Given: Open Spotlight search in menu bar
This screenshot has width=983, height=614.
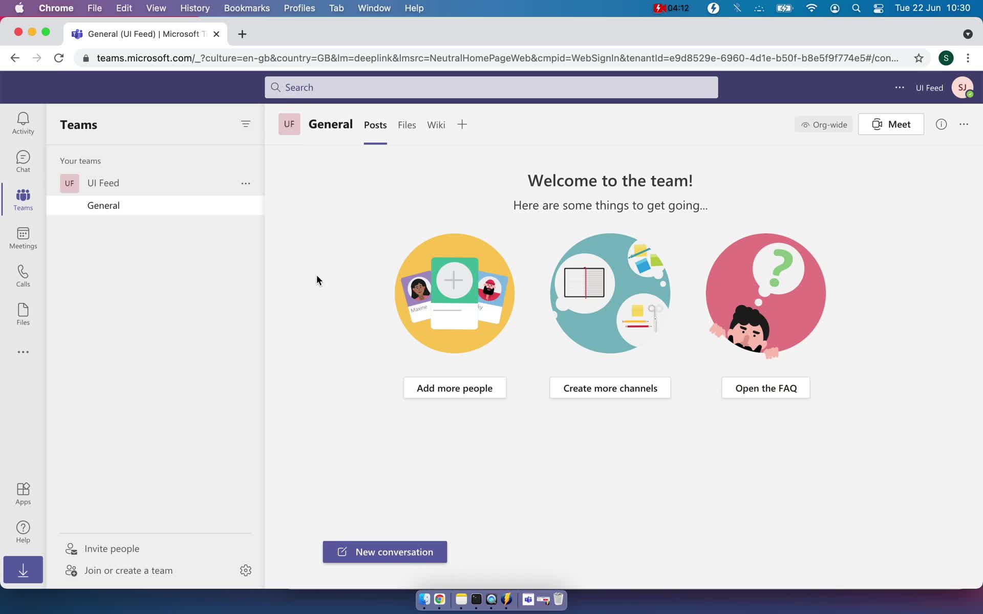Looking at the screenshot, I should click(856, 8).
